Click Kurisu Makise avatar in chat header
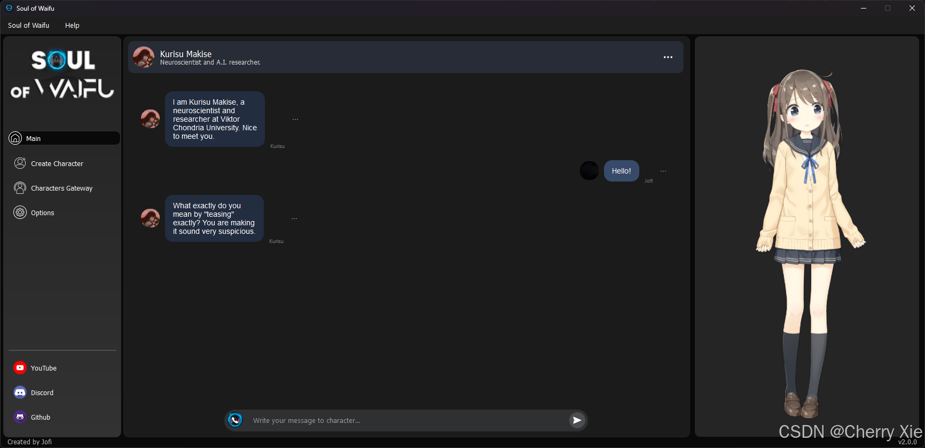Viewport: 925px width, 448px height. (x=144, y=57)
